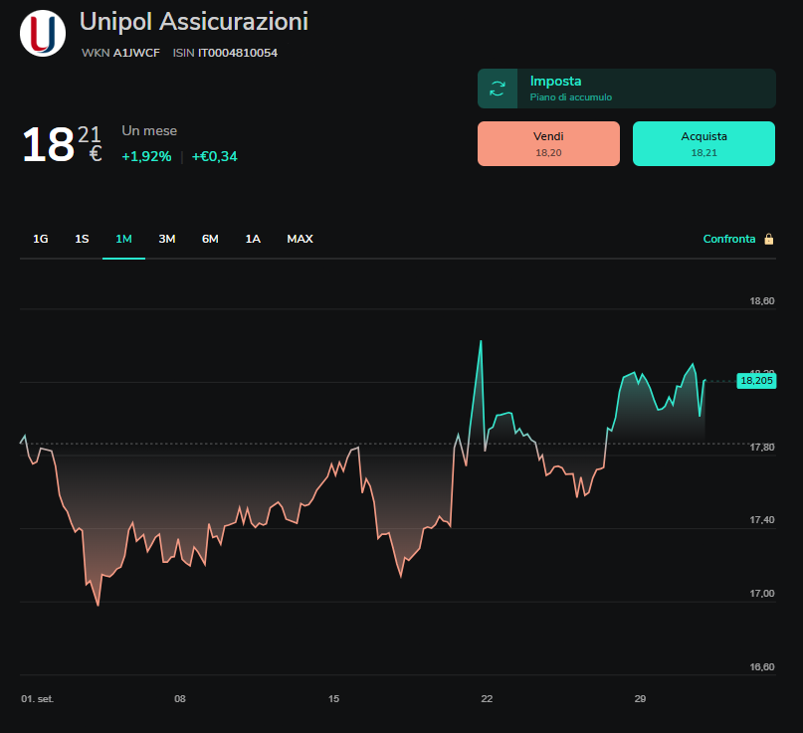
Task: Open the Confronta comparison link
Action: (729, 239)
